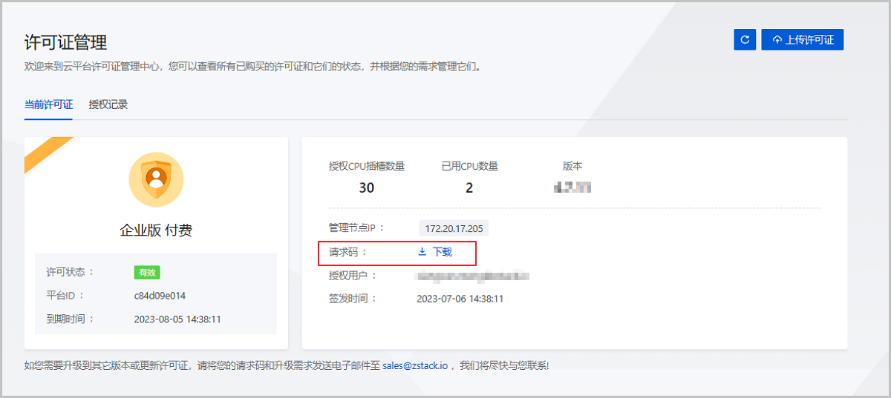This screenshot has height=398, width=891.
Task: Click the orange shield user badge icon
Action: click(156, 179)
